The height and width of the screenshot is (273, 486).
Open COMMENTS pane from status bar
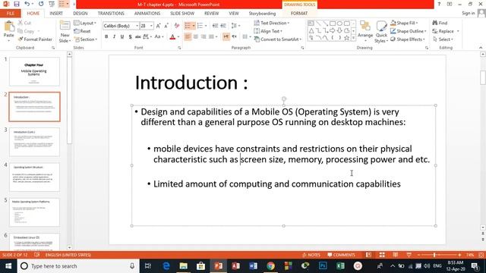click(341, 255)
